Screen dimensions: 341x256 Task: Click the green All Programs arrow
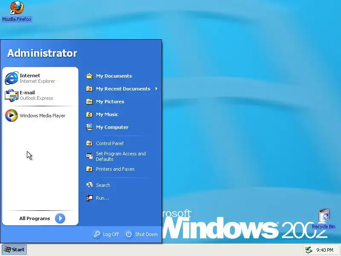point(60,218)
